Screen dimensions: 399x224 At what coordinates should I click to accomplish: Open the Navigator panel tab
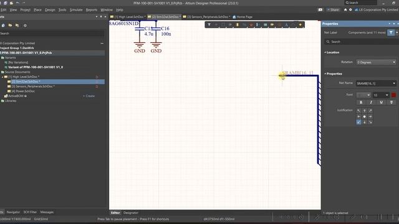point(13,212)
